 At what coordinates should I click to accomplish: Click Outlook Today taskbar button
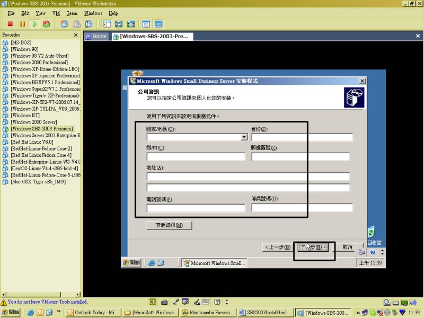(93, 313)
